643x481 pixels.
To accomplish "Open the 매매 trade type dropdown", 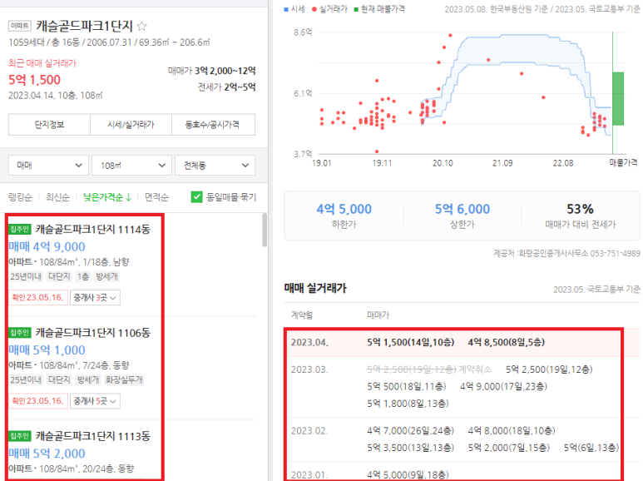I will click(48, 166).
